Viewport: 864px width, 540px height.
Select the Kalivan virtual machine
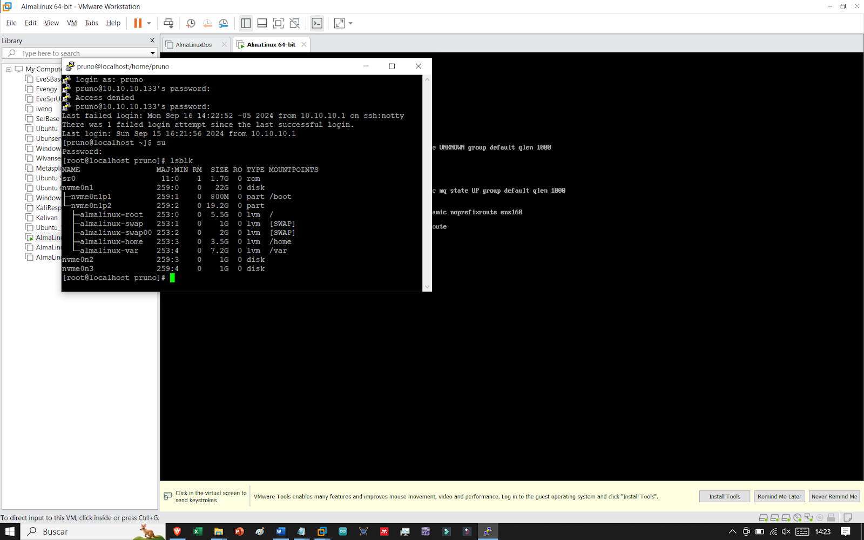[x=46, y=218]
